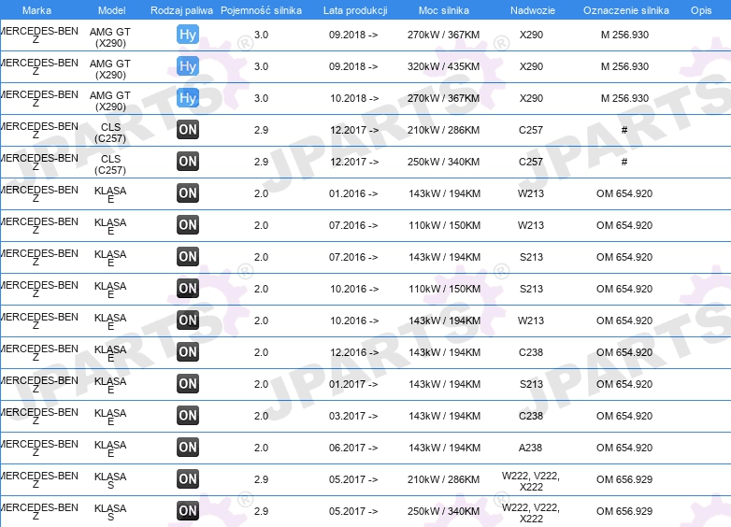Click the 3.0 capacity in the 320kW row

coord(261,66)
